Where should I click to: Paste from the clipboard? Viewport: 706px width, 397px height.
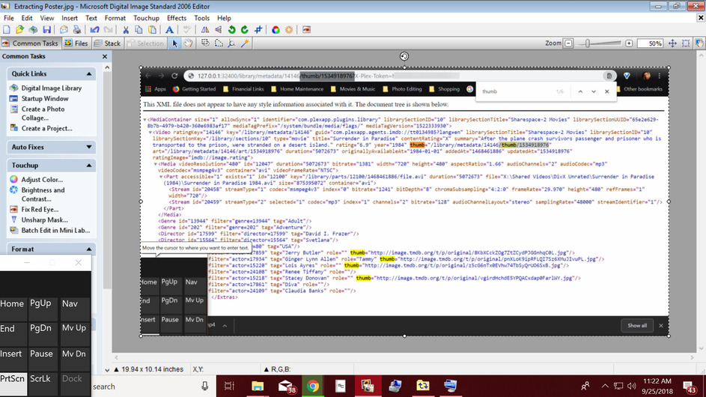(152, 30)
